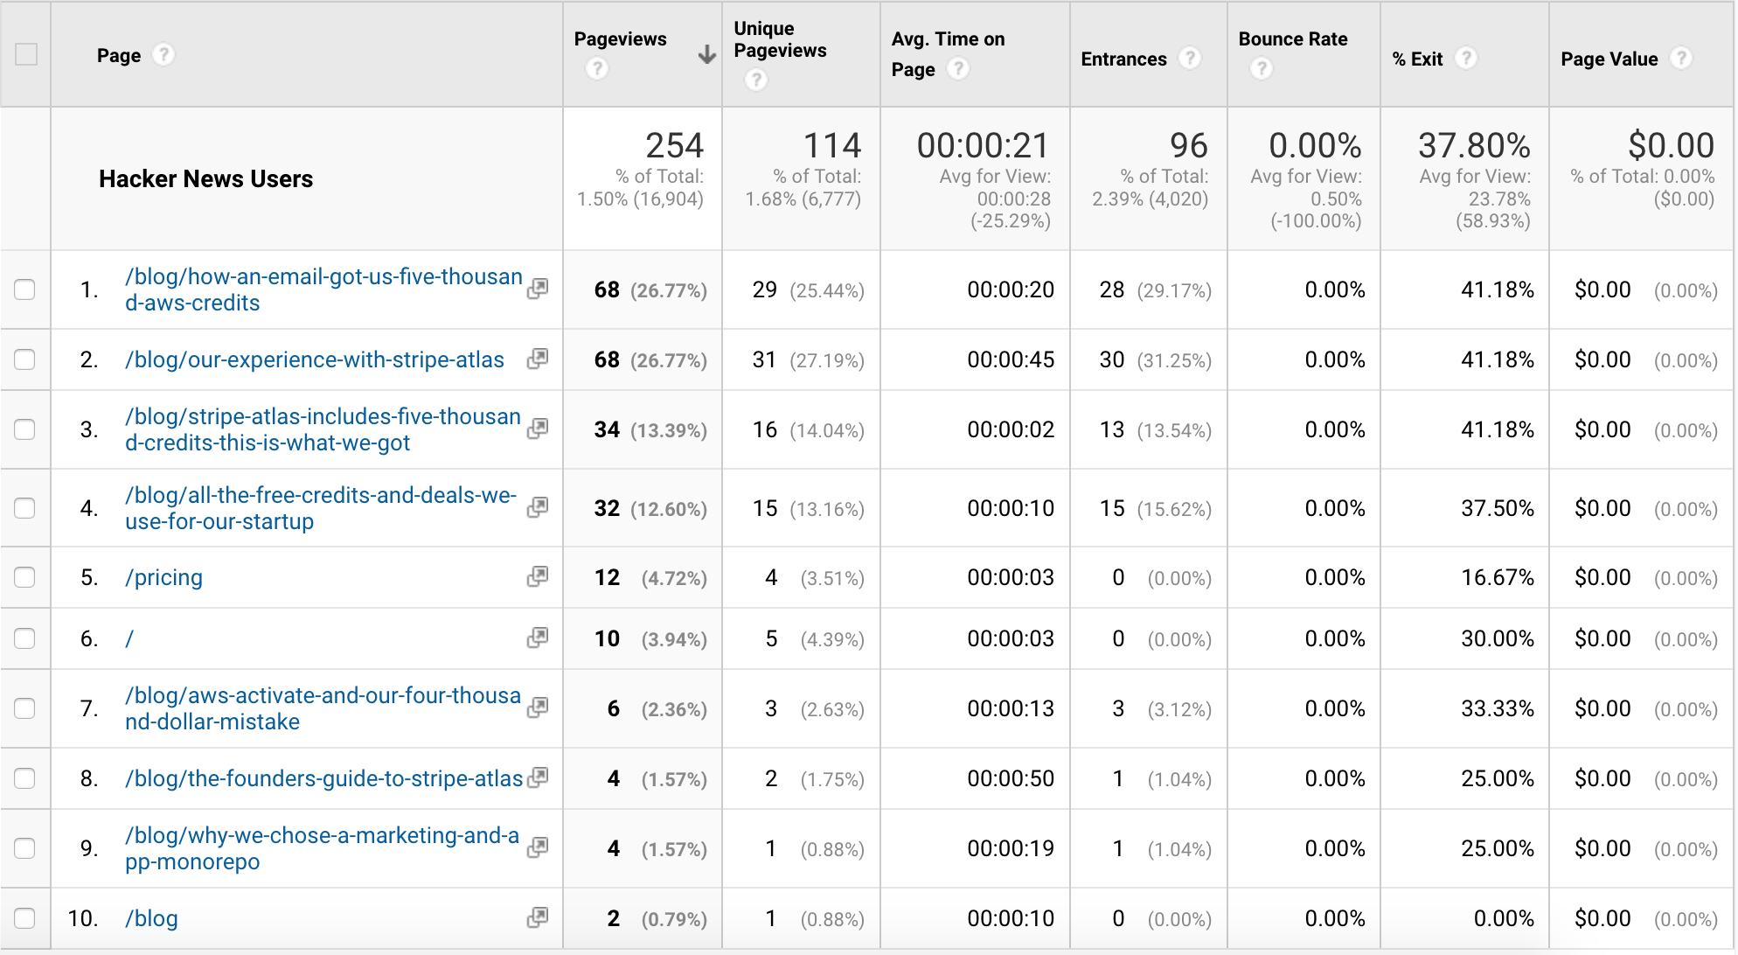
Task: Open external icon for marketing-and-app-monorepo row
Action: pyautogui.click(x=538, y=847)
